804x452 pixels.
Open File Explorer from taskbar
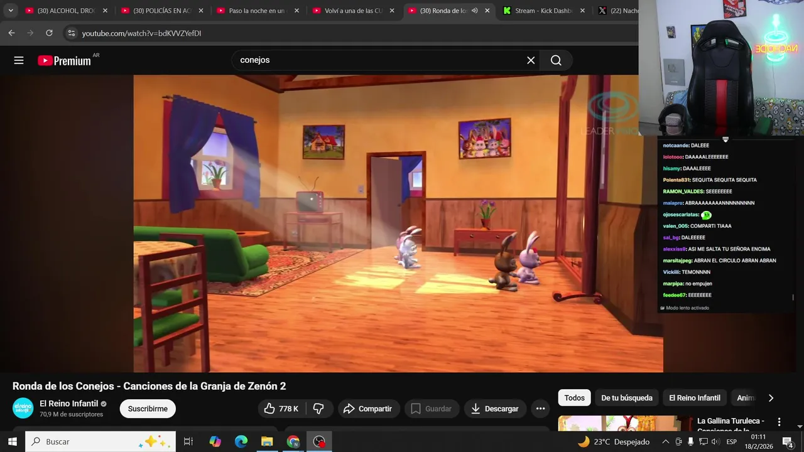267,441
